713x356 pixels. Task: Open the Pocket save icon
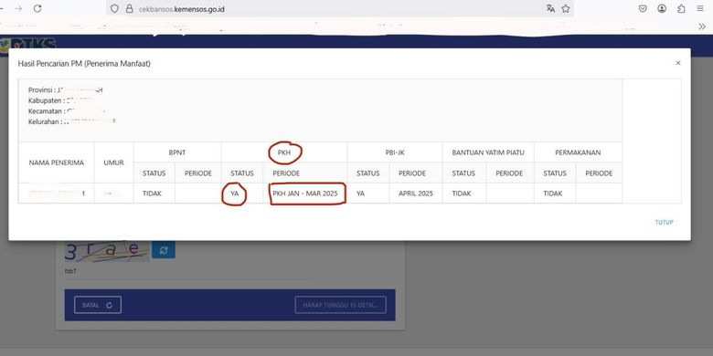tap(643, 8)
